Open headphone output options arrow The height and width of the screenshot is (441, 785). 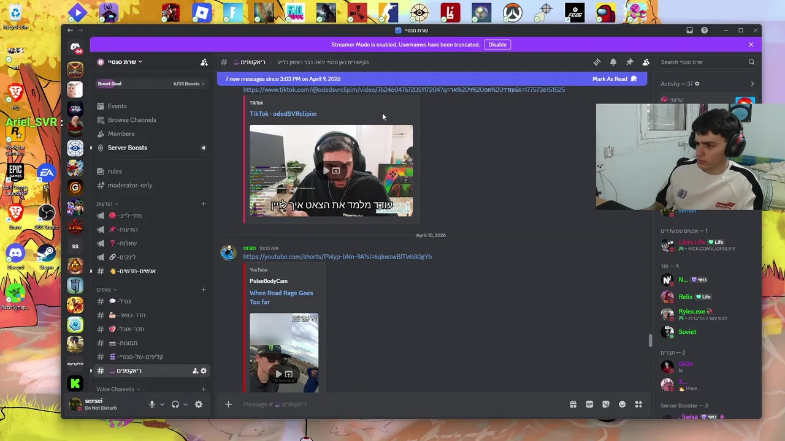point(185,404)
